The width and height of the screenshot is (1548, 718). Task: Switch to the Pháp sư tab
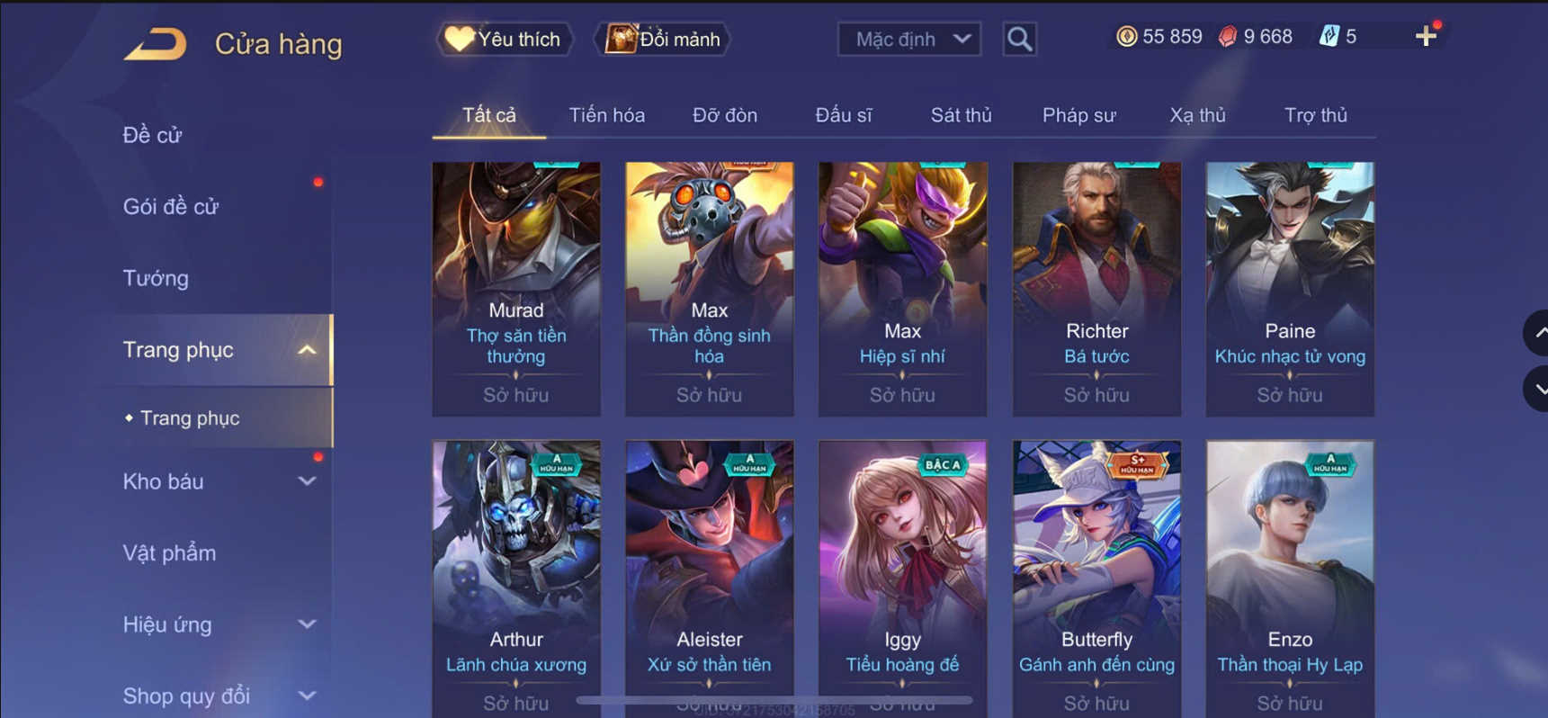(1078, 115)
